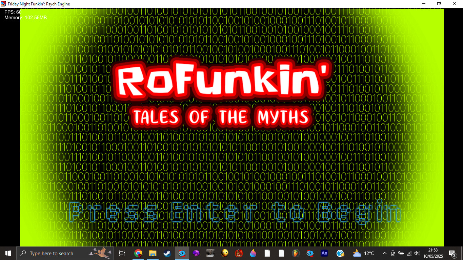Show hidden system tray icons
The image size is (463, 260).
385,253
